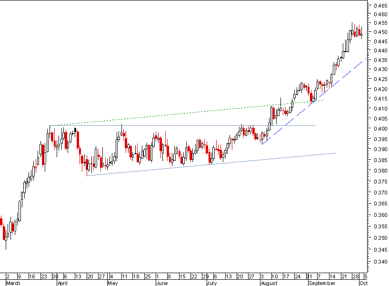Click the 0.425 price axis label
Screen dimensions: 389x286
380,79
